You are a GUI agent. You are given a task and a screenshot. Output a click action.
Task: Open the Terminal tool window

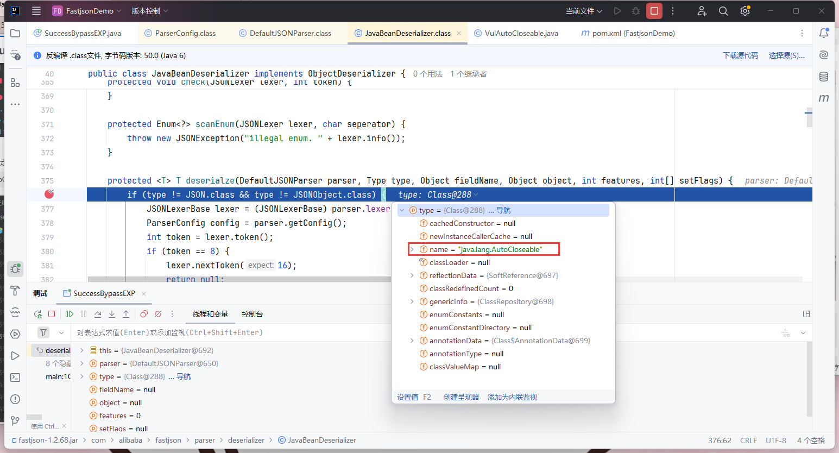(15, 377)
